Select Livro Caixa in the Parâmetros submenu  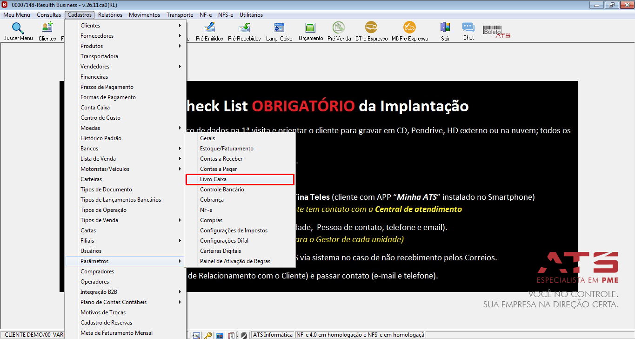click(240, 179)
